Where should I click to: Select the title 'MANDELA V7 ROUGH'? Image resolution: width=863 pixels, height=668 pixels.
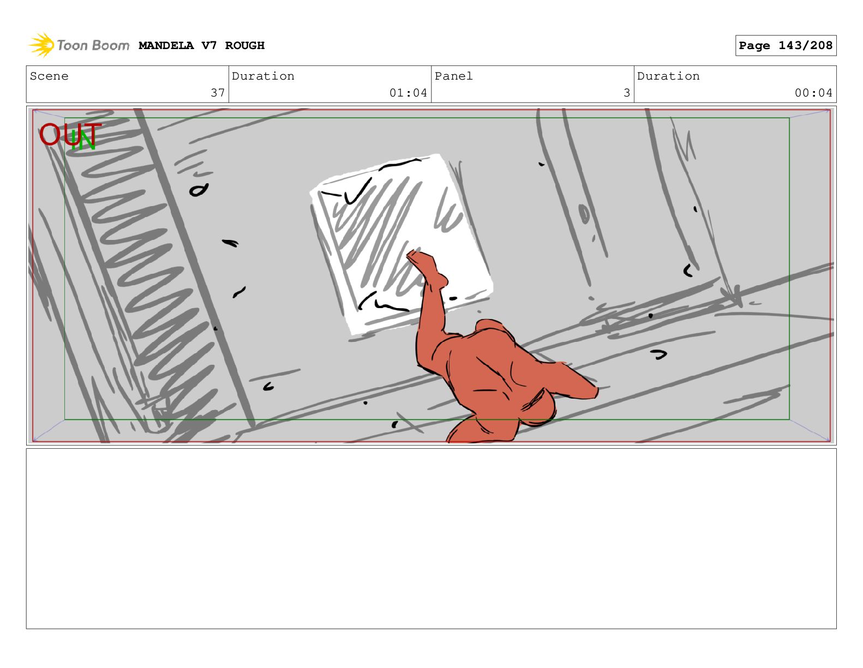201,45
